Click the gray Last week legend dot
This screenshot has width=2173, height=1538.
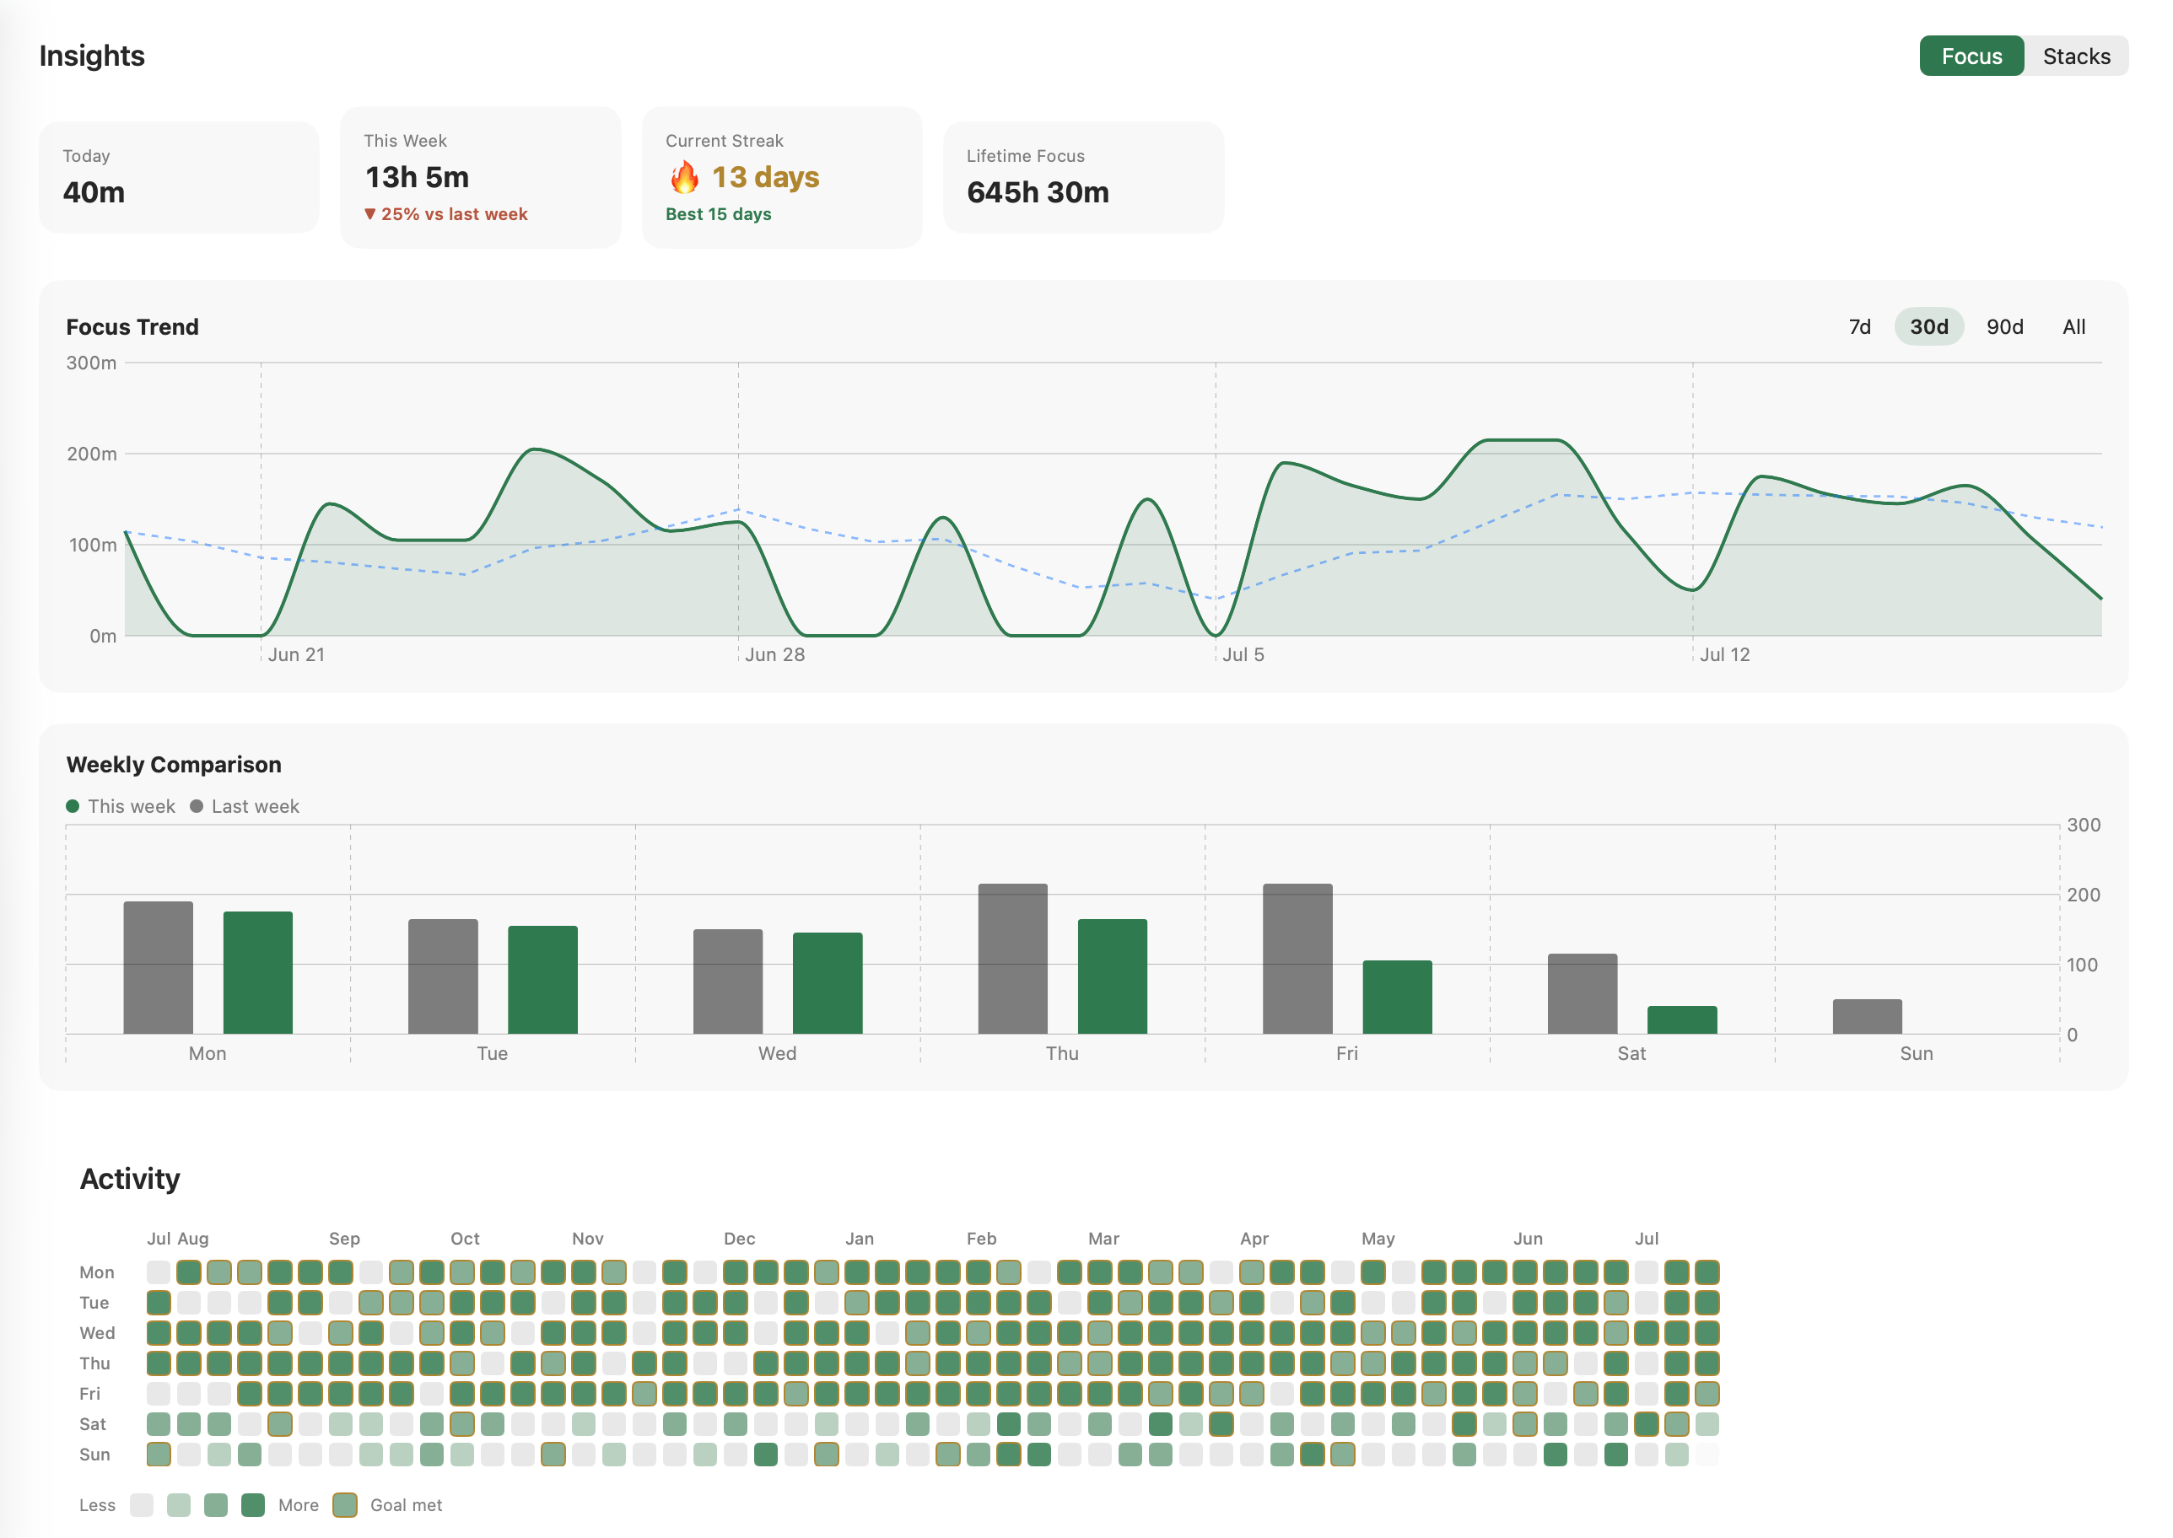click(196, 806)
